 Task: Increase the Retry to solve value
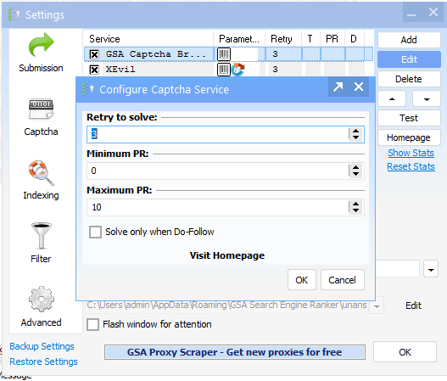tap(355, 131)
